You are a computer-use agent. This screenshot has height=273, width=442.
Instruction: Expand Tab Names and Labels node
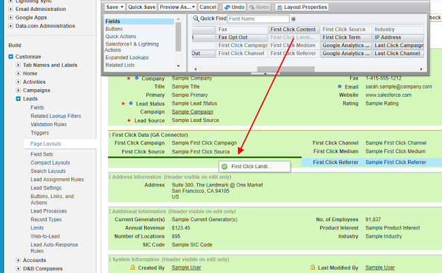18,65
